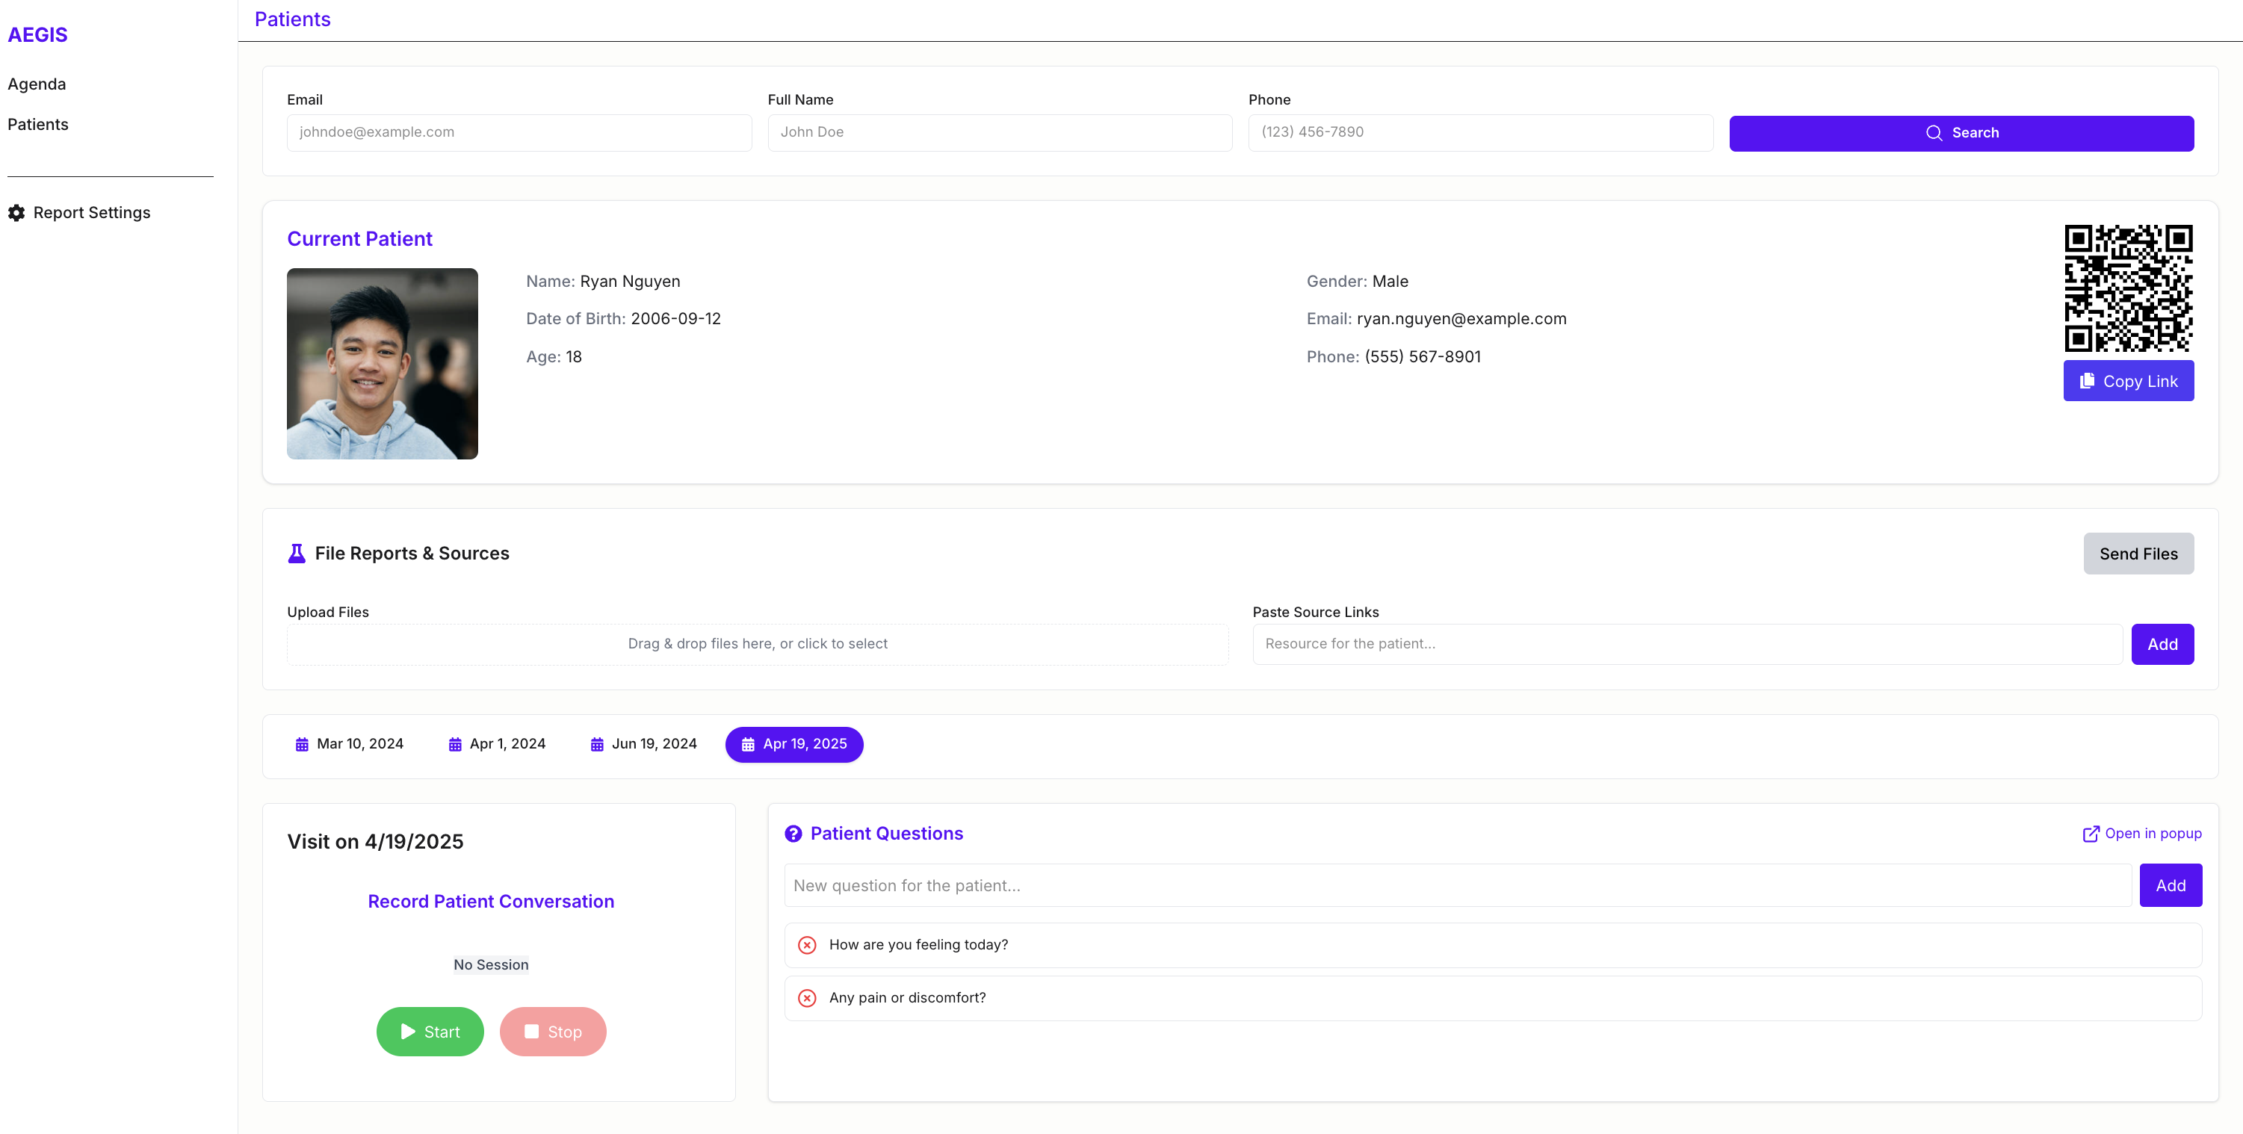The width and height of the screenshot is (2243, 1134).
Task: Stop the recording session
Action: (552, 1032)
